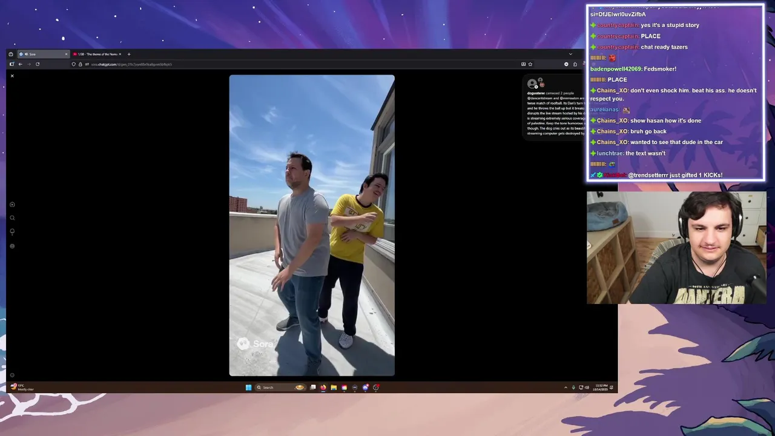Click chat message 'bruh go back'

point(648,131)
